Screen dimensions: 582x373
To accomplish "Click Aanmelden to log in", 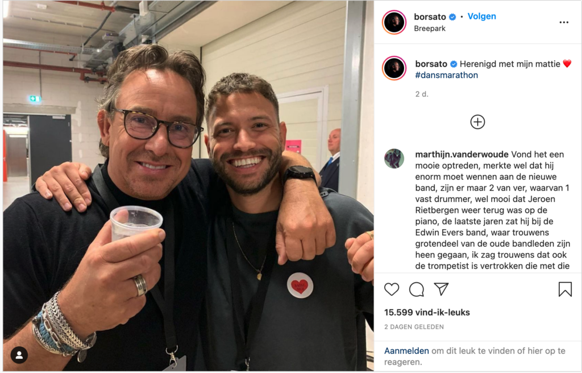I will point(406,351).
